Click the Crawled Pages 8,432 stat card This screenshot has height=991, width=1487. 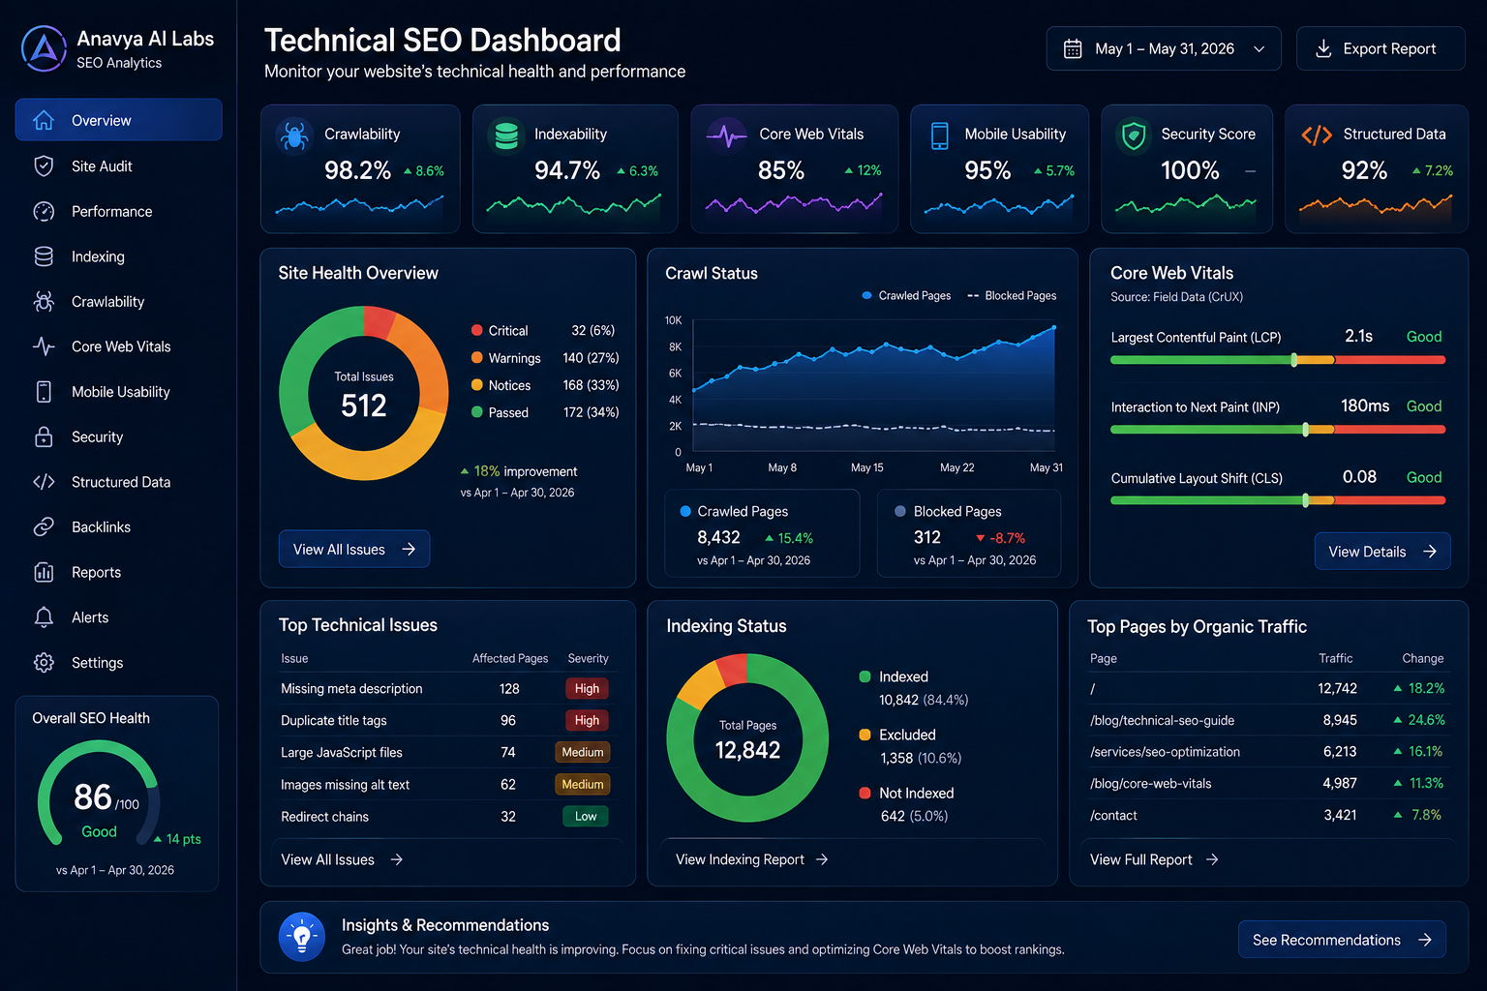click(x=762, y=533)
